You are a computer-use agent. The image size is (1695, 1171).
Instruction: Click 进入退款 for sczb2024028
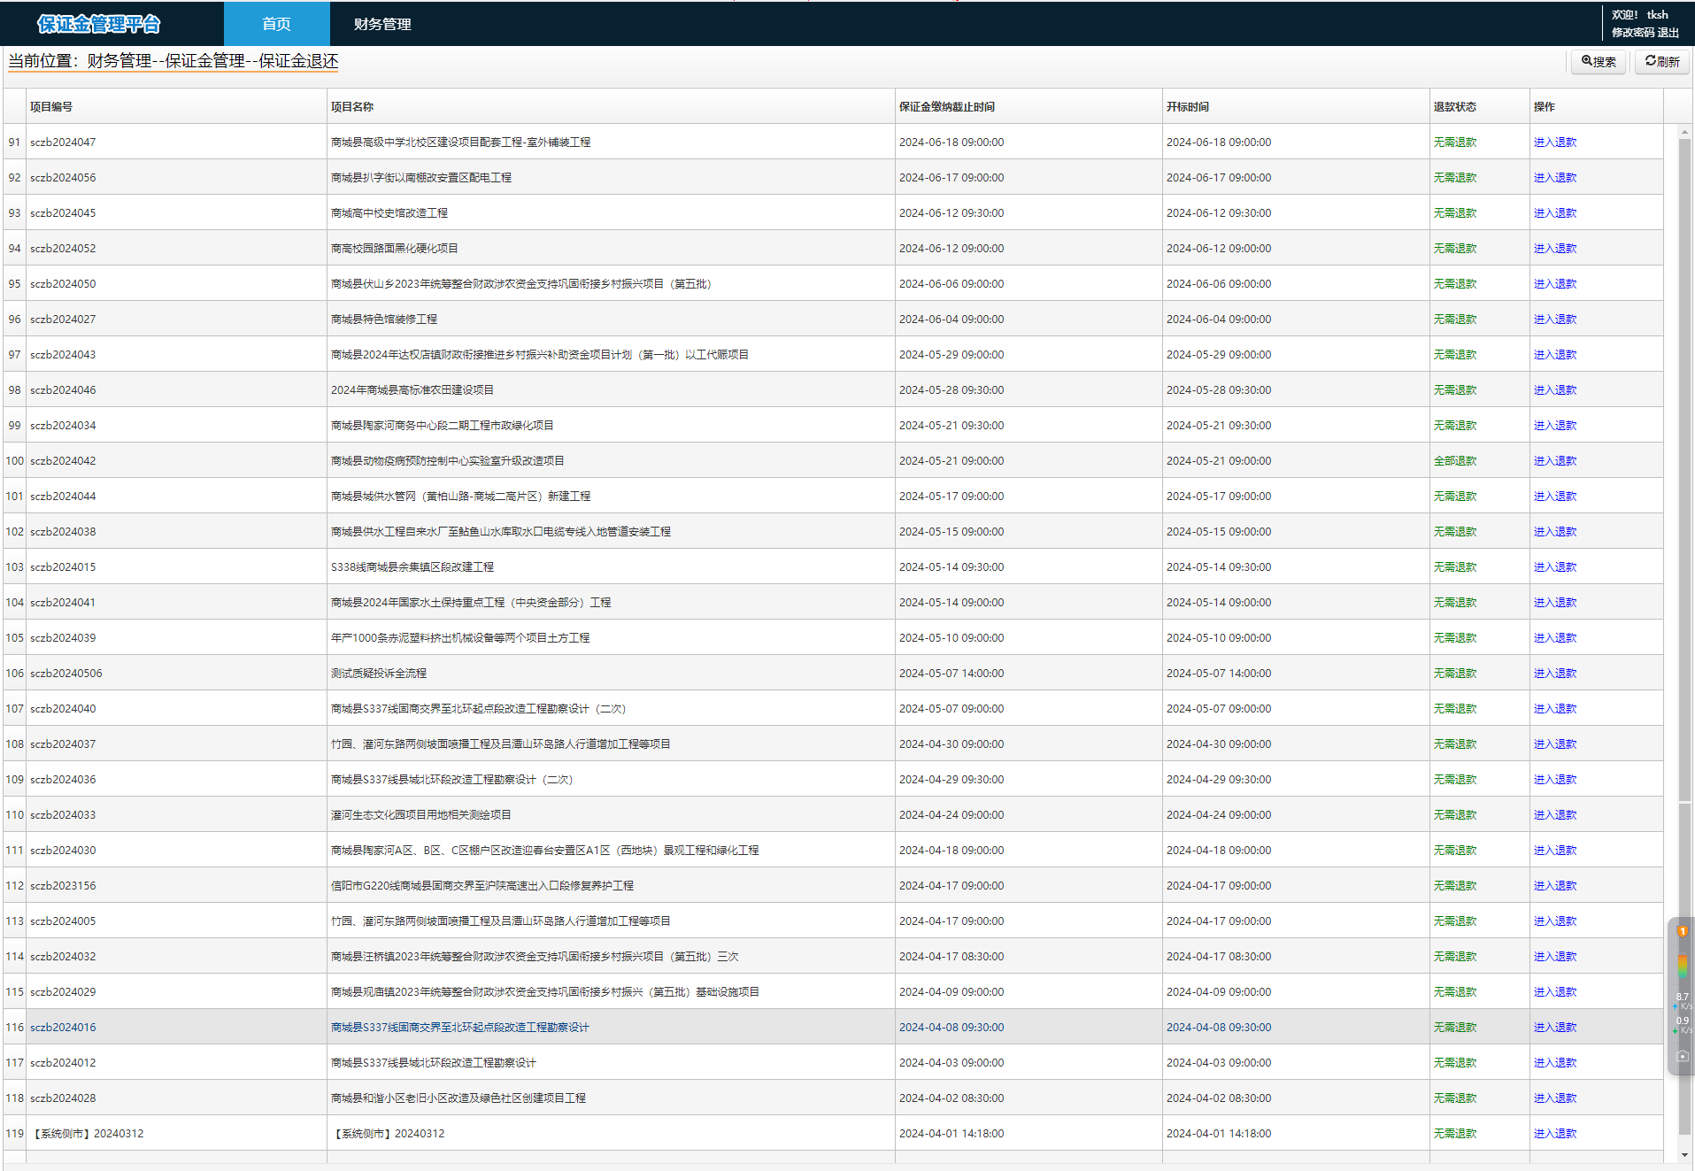click(1555, 1098)
